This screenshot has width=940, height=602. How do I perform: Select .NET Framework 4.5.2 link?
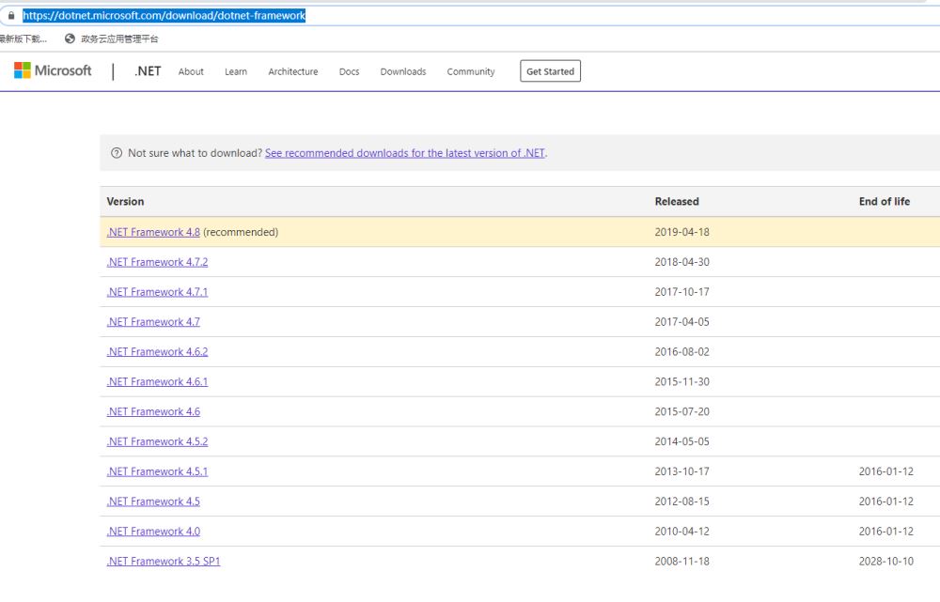[x=157, y=441]
